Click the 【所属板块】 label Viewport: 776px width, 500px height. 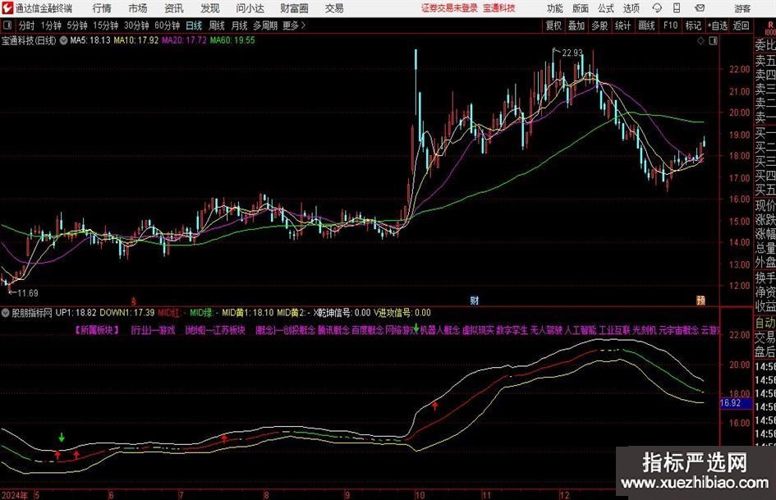pyautogui.click(x=97, y=330)
